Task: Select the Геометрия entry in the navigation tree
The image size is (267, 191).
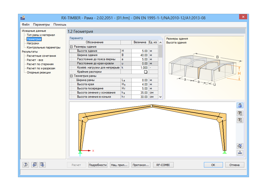Action: click(x=34, y=39)
